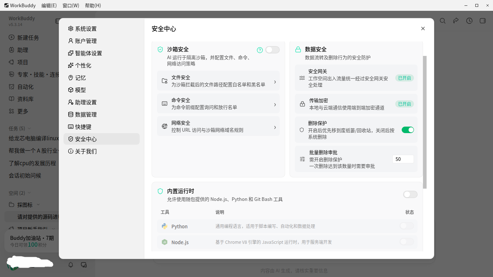
Task: Switch to 系统设置 in settings sidebar
Action: (x=101, y=29)
